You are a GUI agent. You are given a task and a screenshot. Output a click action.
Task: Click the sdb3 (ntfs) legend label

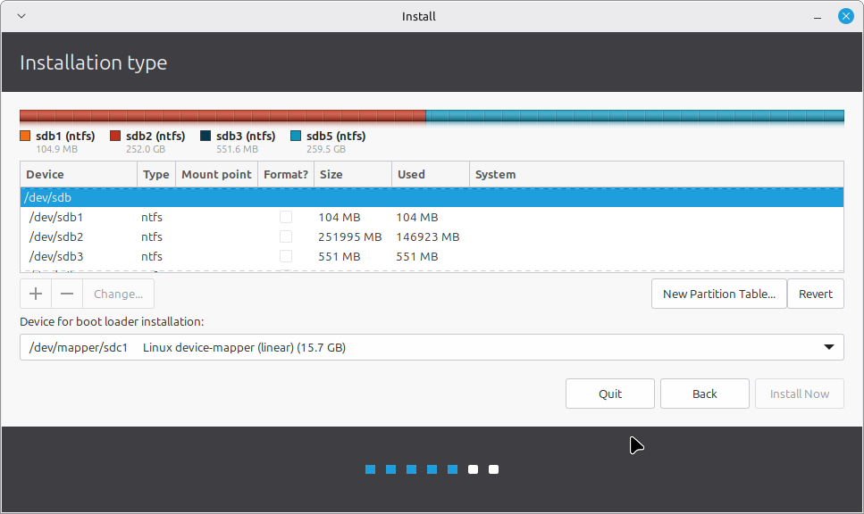(246, 136)
